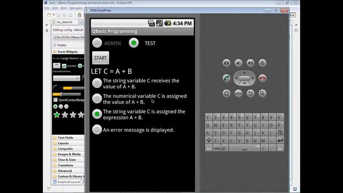The image size is (343, 193).
Task: Click the 4:34 PM clock in status bar
Action: pyautogui.click(x=182, y=23)
